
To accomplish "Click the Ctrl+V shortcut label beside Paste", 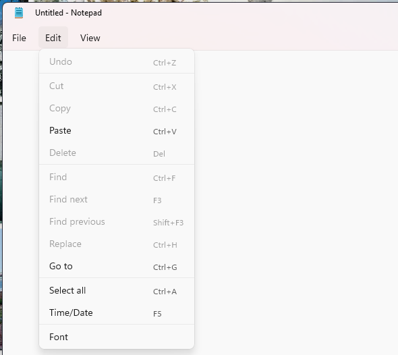I will pos(165,132).
